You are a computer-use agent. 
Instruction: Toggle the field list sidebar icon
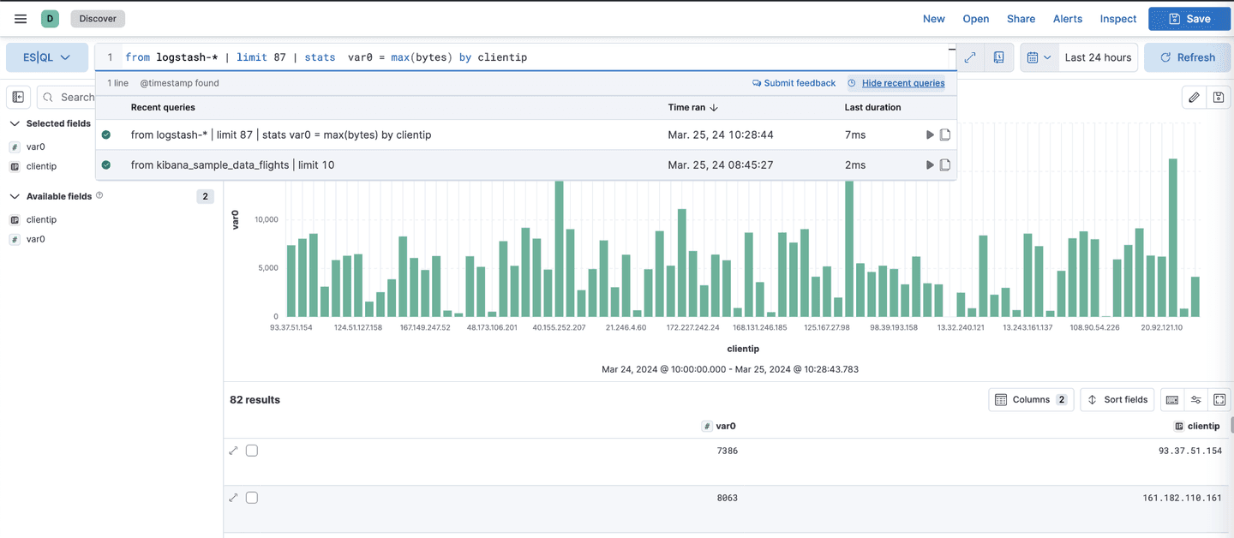(19, 98)
